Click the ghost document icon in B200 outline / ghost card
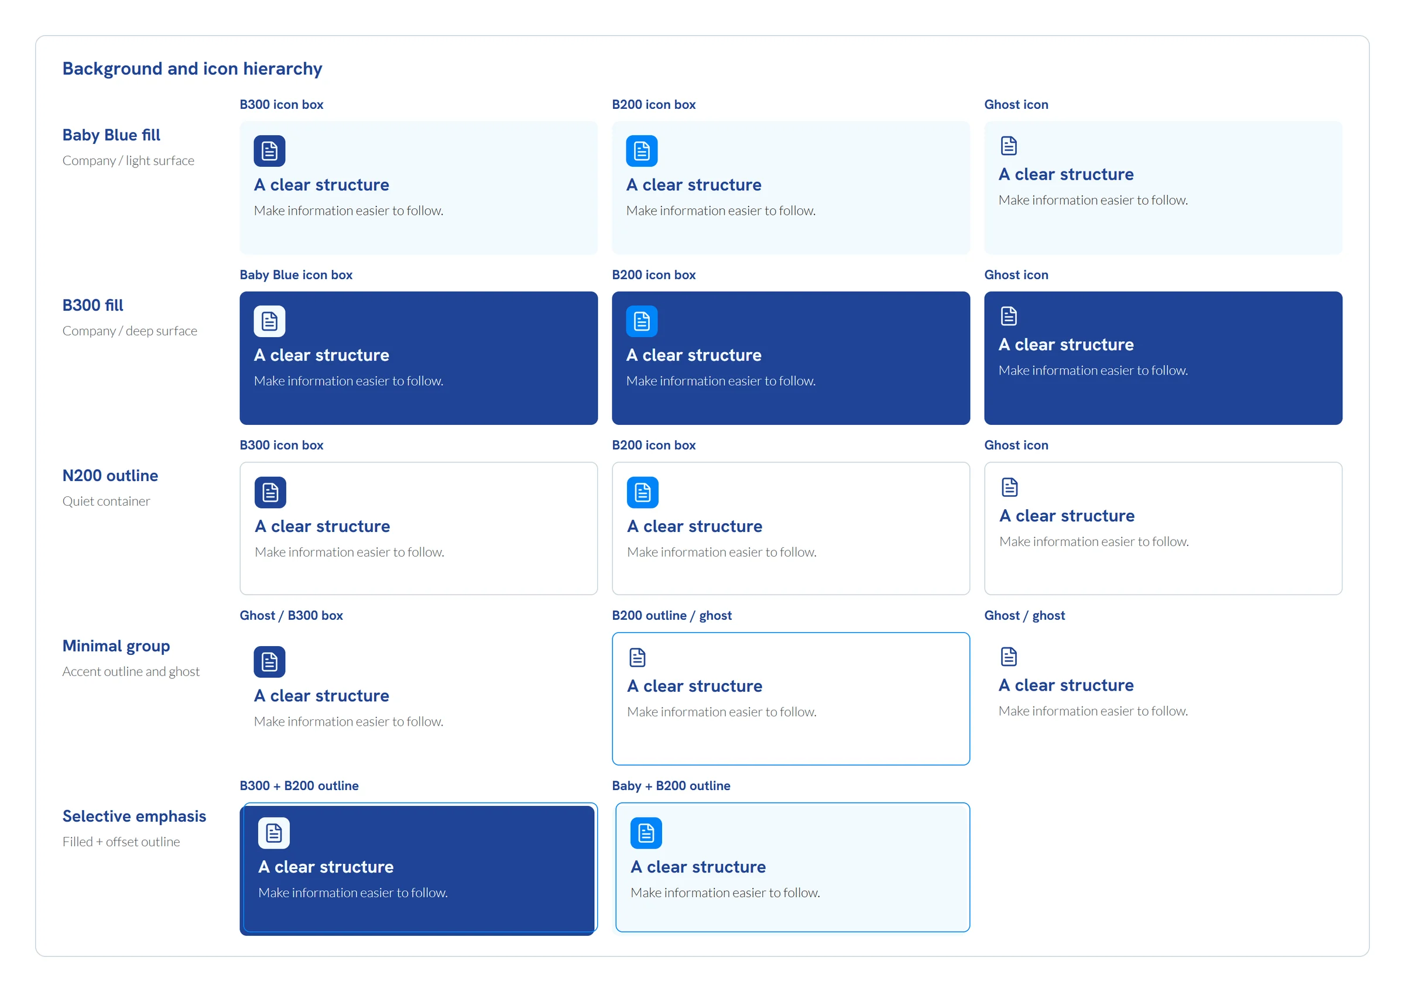This screenshot has width=1405, height=992. (x=637, y=657)
